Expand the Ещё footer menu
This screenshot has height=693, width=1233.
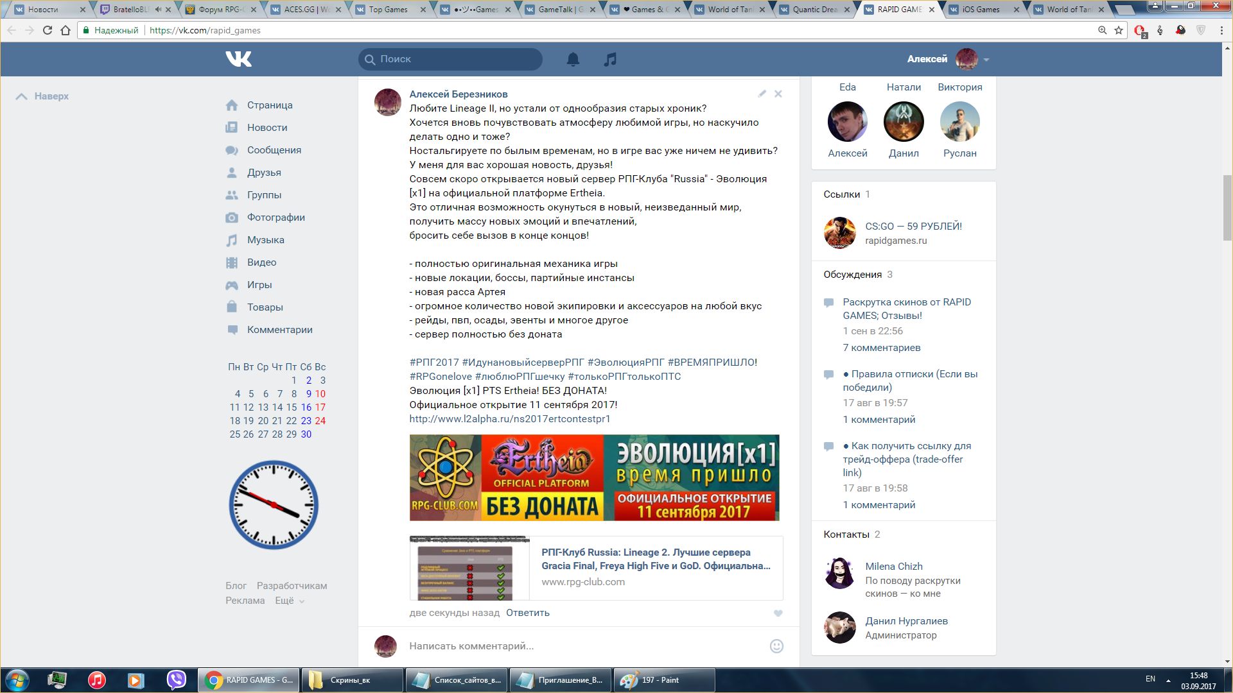pyautogui.click(x=290, y=601)
